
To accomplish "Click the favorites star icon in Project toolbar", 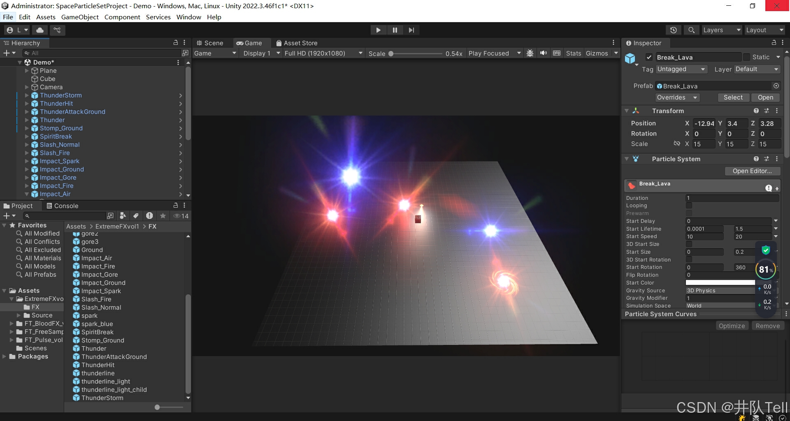I will point(163,216).
